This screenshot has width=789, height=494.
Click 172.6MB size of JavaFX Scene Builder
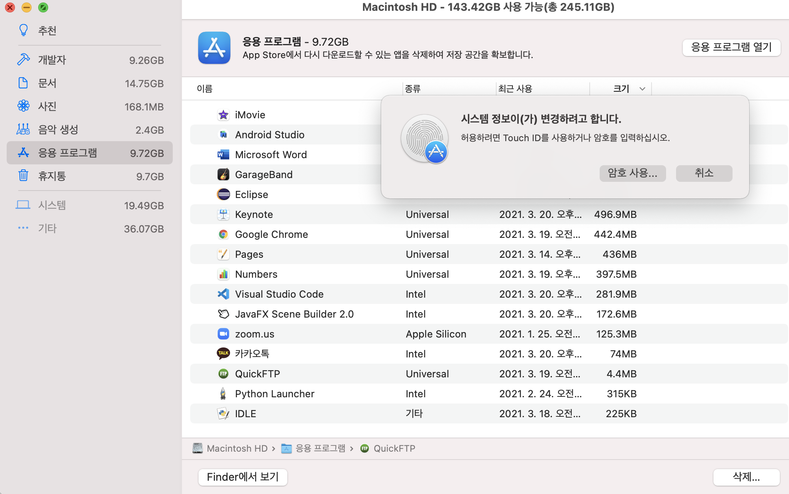coord(616,314)
